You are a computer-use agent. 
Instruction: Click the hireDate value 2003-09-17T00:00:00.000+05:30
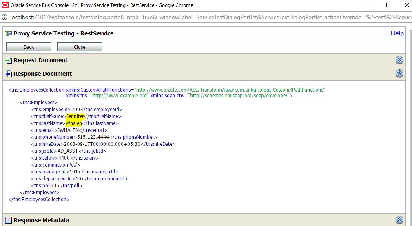coord(102,144)
